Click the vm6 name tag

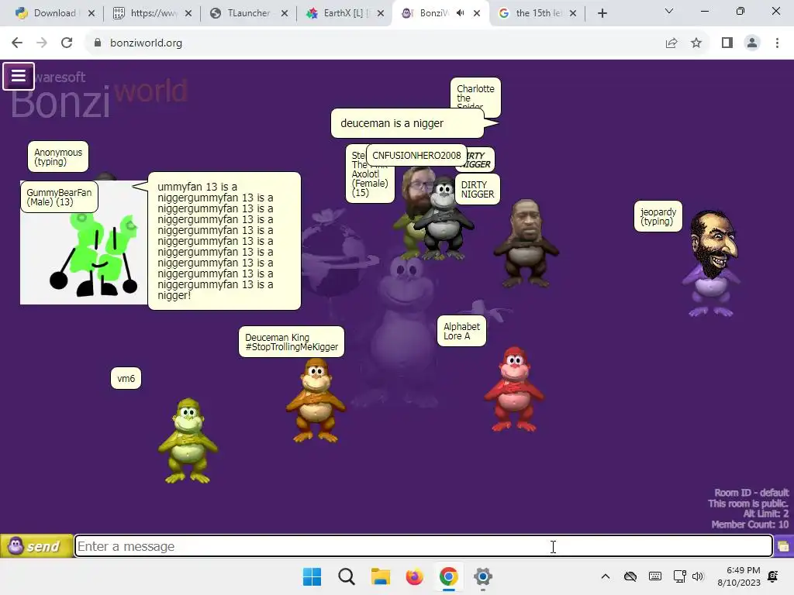pyautogui.click(x=126, y=378)
